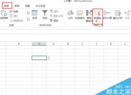Click the Sort A to Z ascending icon
Image resolution: width=131 pixels, height=95 pixels.
[28, 13]
